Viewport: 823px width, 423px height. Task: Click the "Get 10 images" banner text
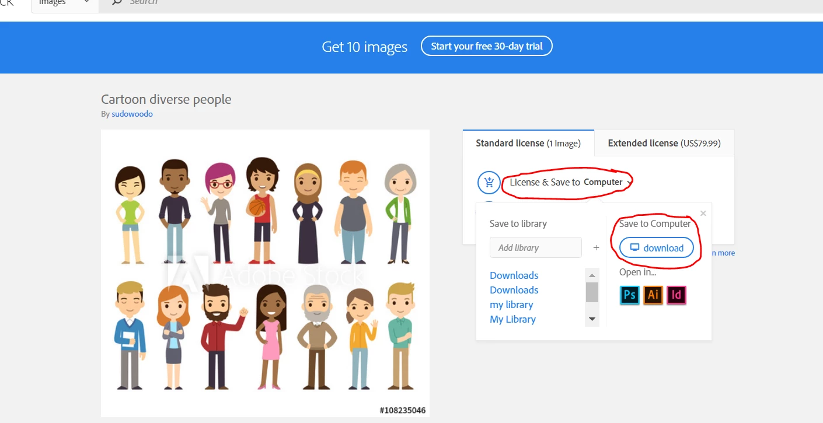coord(364,47)
